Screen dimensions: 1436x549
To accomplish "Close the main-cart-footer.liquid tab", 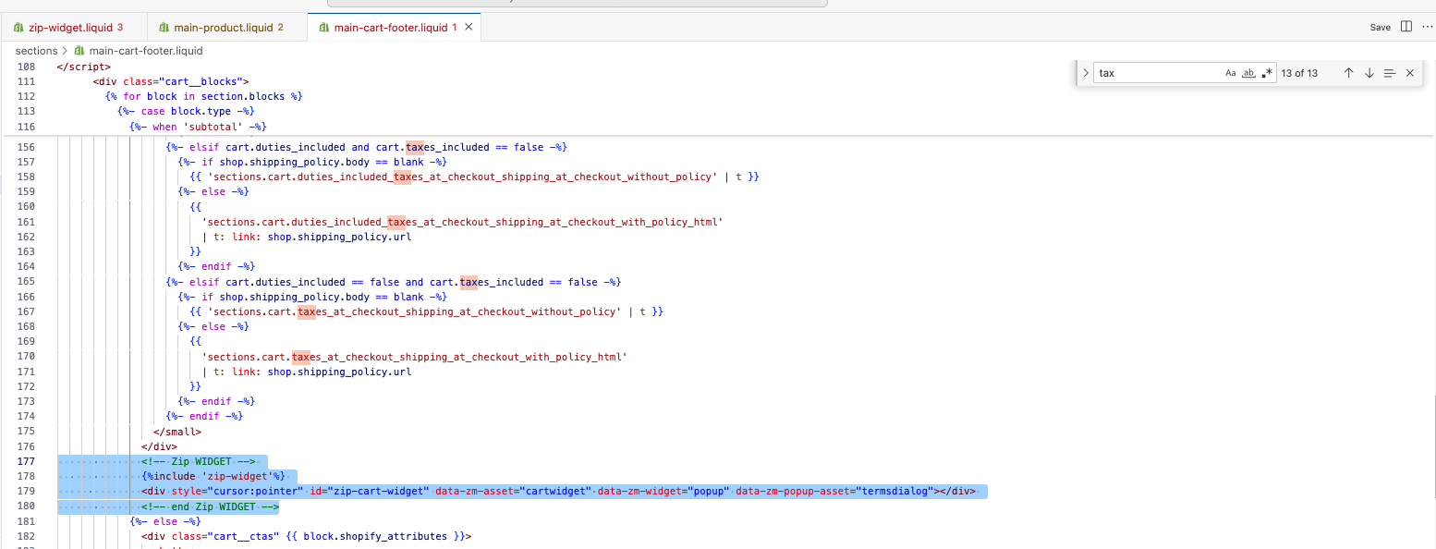I will pos(469,28).
